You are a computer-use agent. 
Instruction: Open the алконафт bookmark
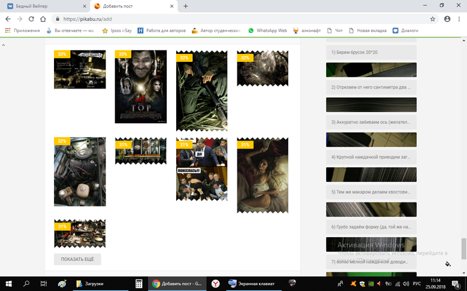tap(307, 31)
